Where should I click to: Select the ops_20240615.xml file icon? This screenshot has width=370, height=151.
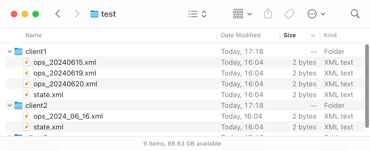coord(26,62)
